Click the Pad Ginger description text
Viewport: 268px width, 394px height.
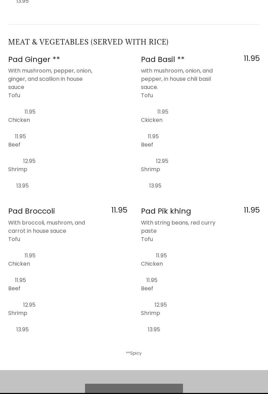(x=50, y=79)
